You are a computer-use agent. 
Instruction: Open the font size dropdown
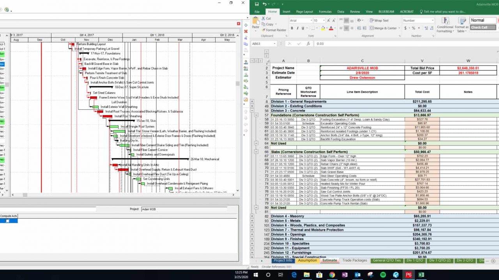[x=323, y=21]
